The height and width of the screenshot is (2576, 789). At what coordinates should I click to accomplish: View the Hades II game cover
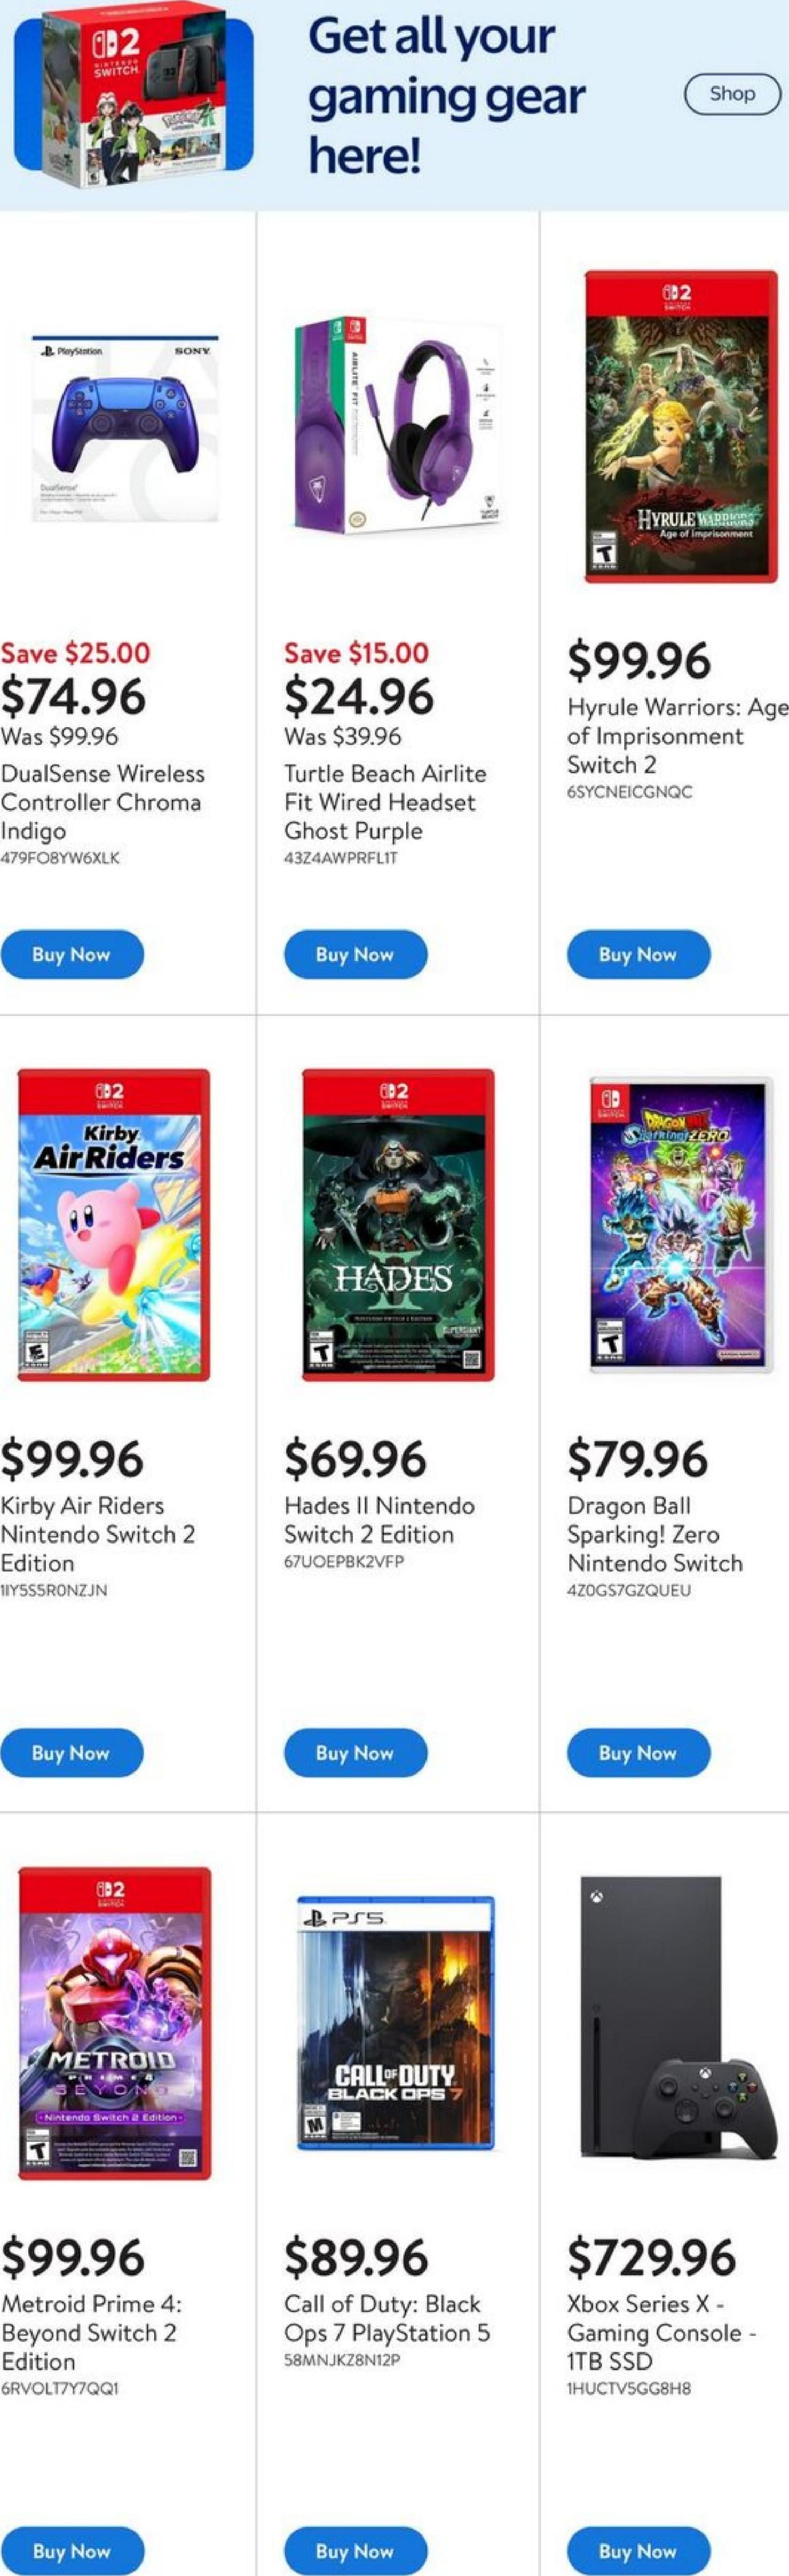pos(398,1224)
